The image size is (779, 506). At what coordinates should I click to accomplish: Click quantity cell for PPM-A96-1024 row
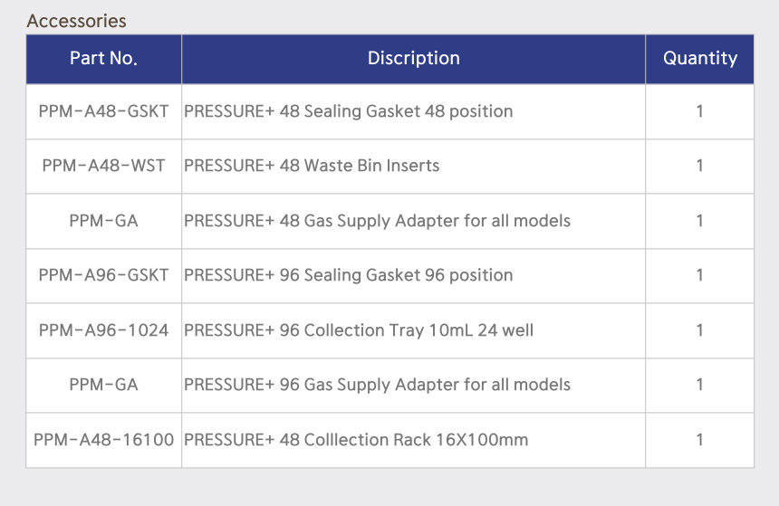coord(699,330)
